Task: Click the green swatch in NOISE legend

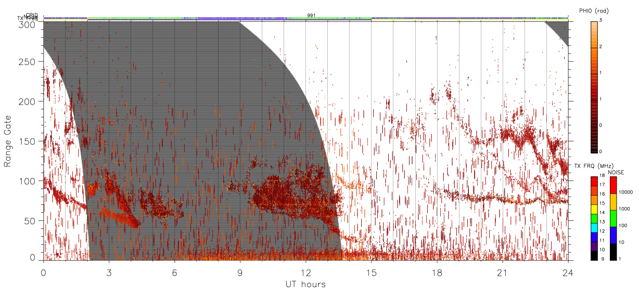Action: coord(613,219)
